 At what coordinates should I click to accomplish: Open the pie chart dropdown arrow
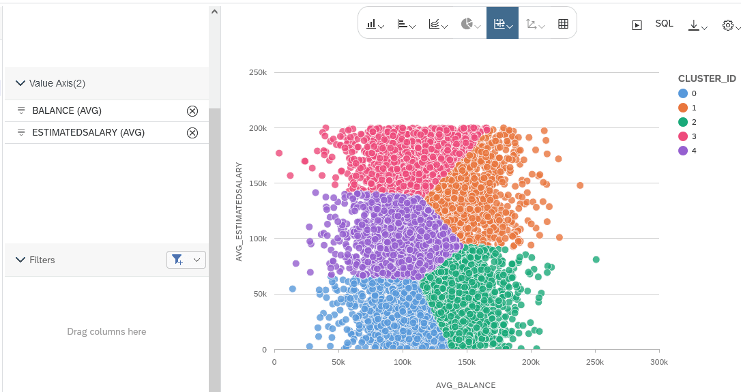pyautogui.click(x=478, y=27)
